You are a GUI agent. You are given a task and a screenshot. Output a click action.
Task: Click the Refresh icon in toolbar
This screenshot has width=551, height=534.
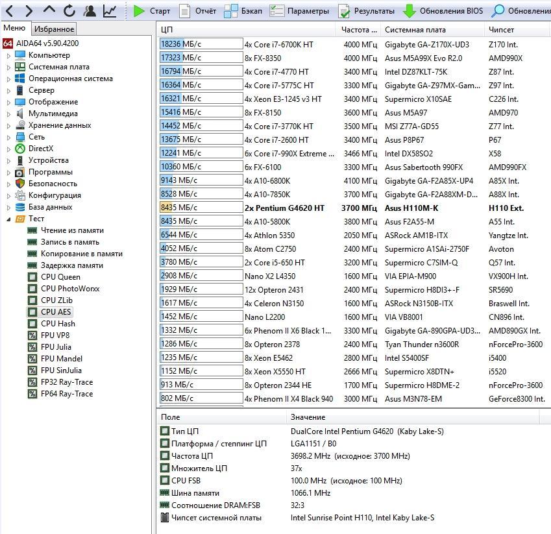pos(69,11)
